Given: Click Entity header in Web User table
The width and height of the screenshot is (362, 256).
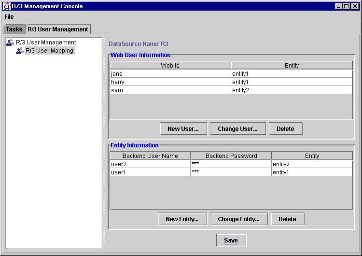Looking at the screenshot, I should coord(292,65).
